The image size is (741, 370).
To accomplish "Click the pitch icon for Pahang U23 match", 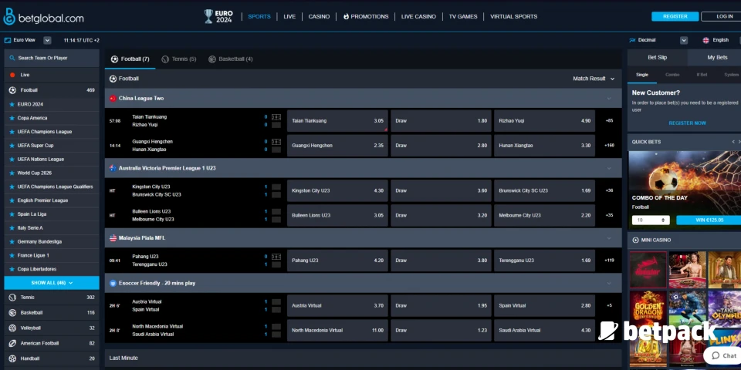I will tap(276, 257).
